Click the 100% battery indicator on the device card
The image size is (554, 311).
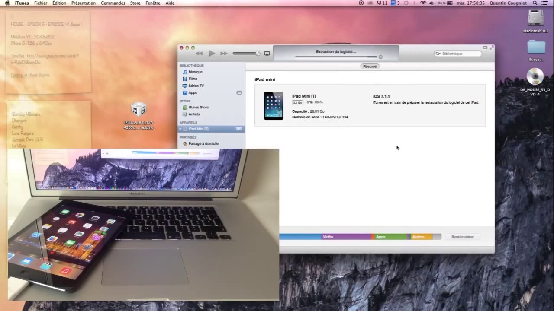click(315, 102)
